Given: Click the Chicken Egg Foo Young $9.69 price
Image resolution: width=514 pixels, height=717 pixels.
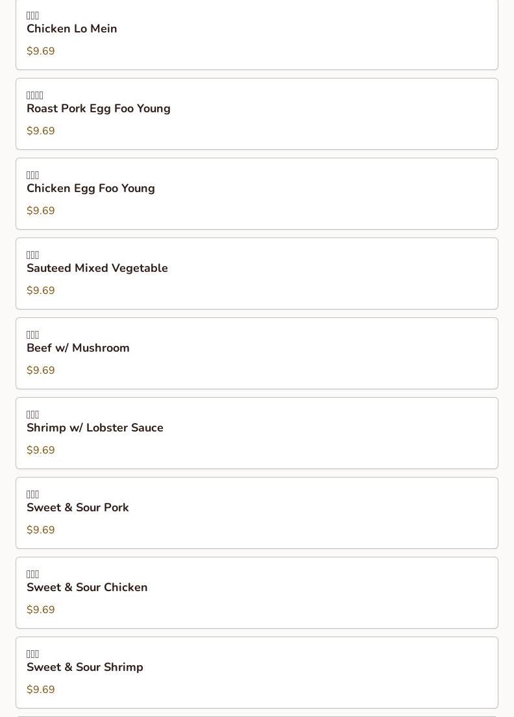Looking at the screenshot, I should (41, 210).
